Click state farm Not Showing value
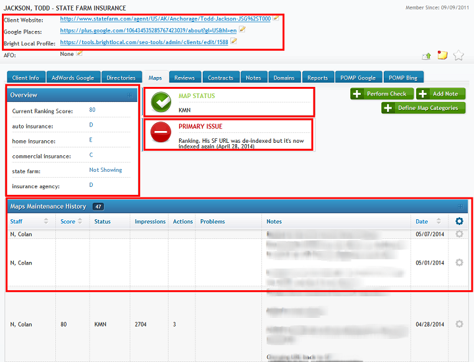 105,170
